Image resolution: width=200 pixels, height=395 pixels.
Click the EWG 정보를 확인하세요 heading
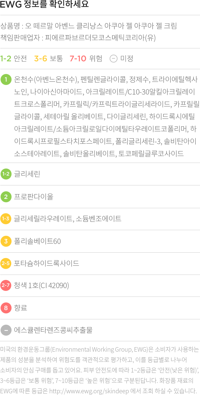click(45, 5)
